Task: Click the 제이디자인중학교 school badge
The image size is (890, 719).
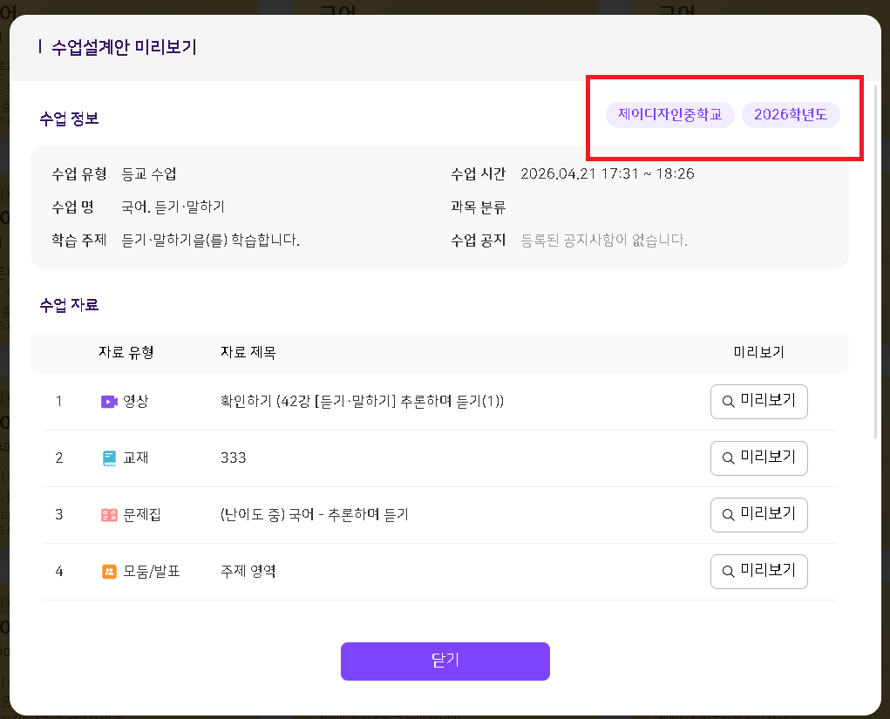Action: (669, 115)
